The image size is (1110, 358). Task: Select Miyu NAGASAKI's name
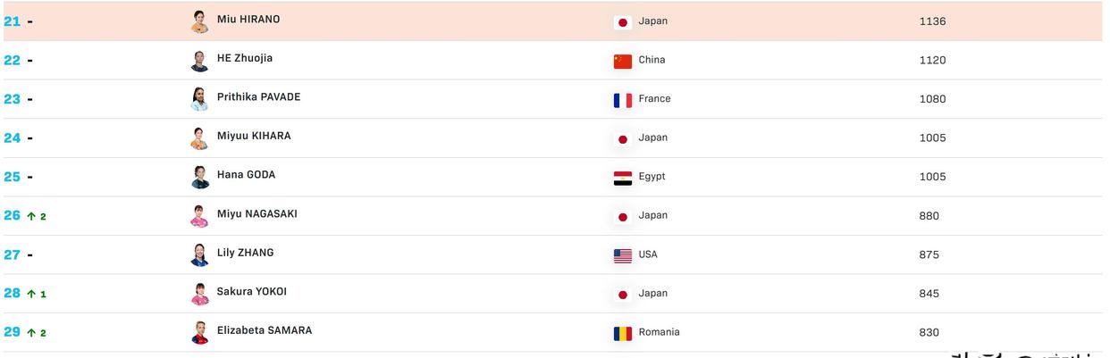click(x=257, y=213)
